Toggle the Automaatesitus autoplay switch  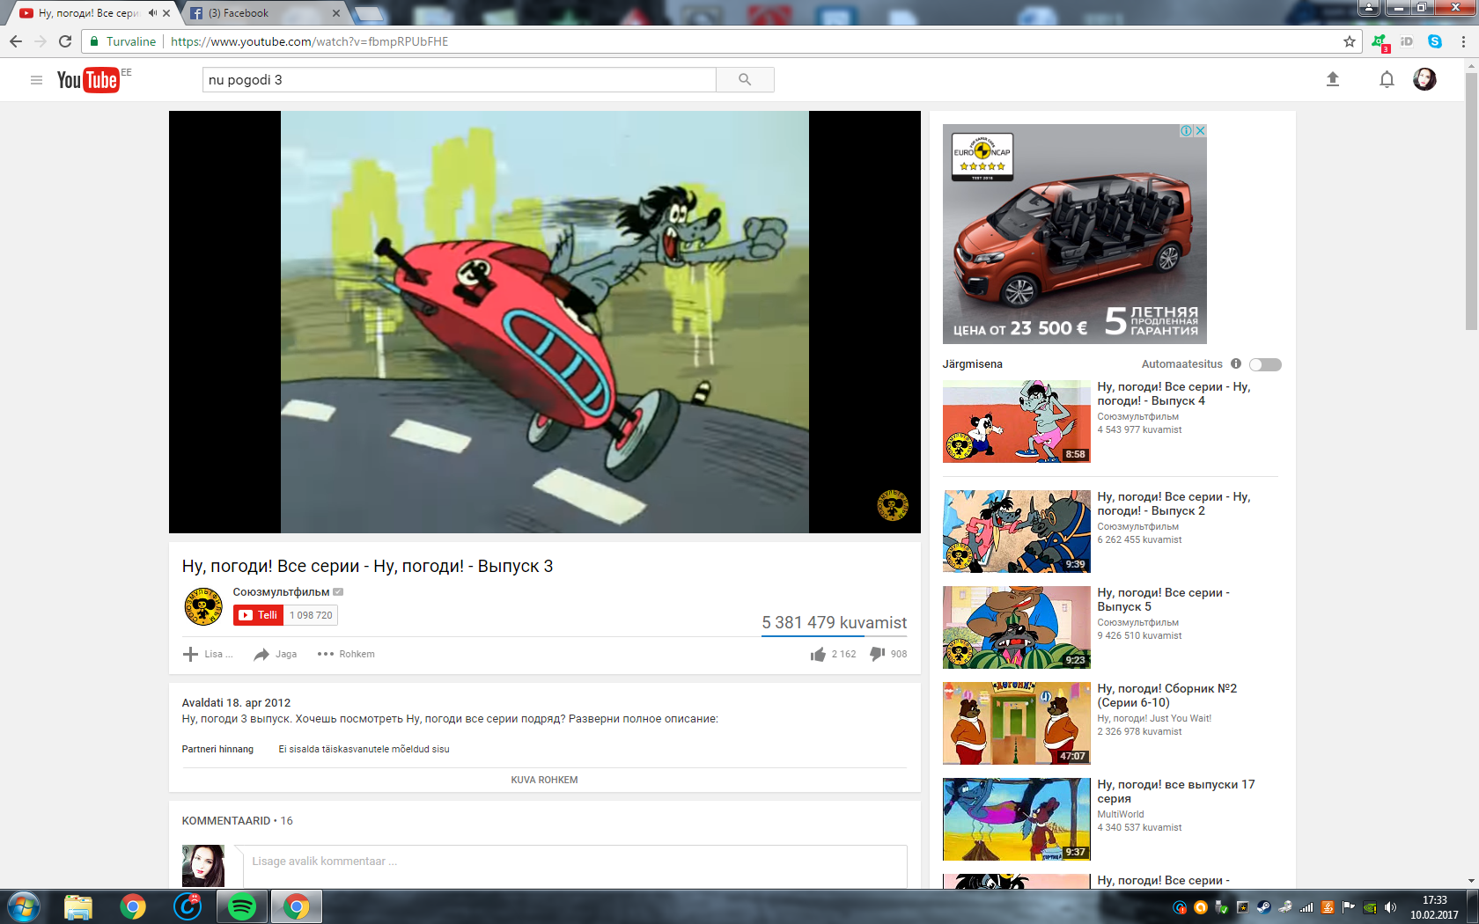click(x=1265, y=364)
